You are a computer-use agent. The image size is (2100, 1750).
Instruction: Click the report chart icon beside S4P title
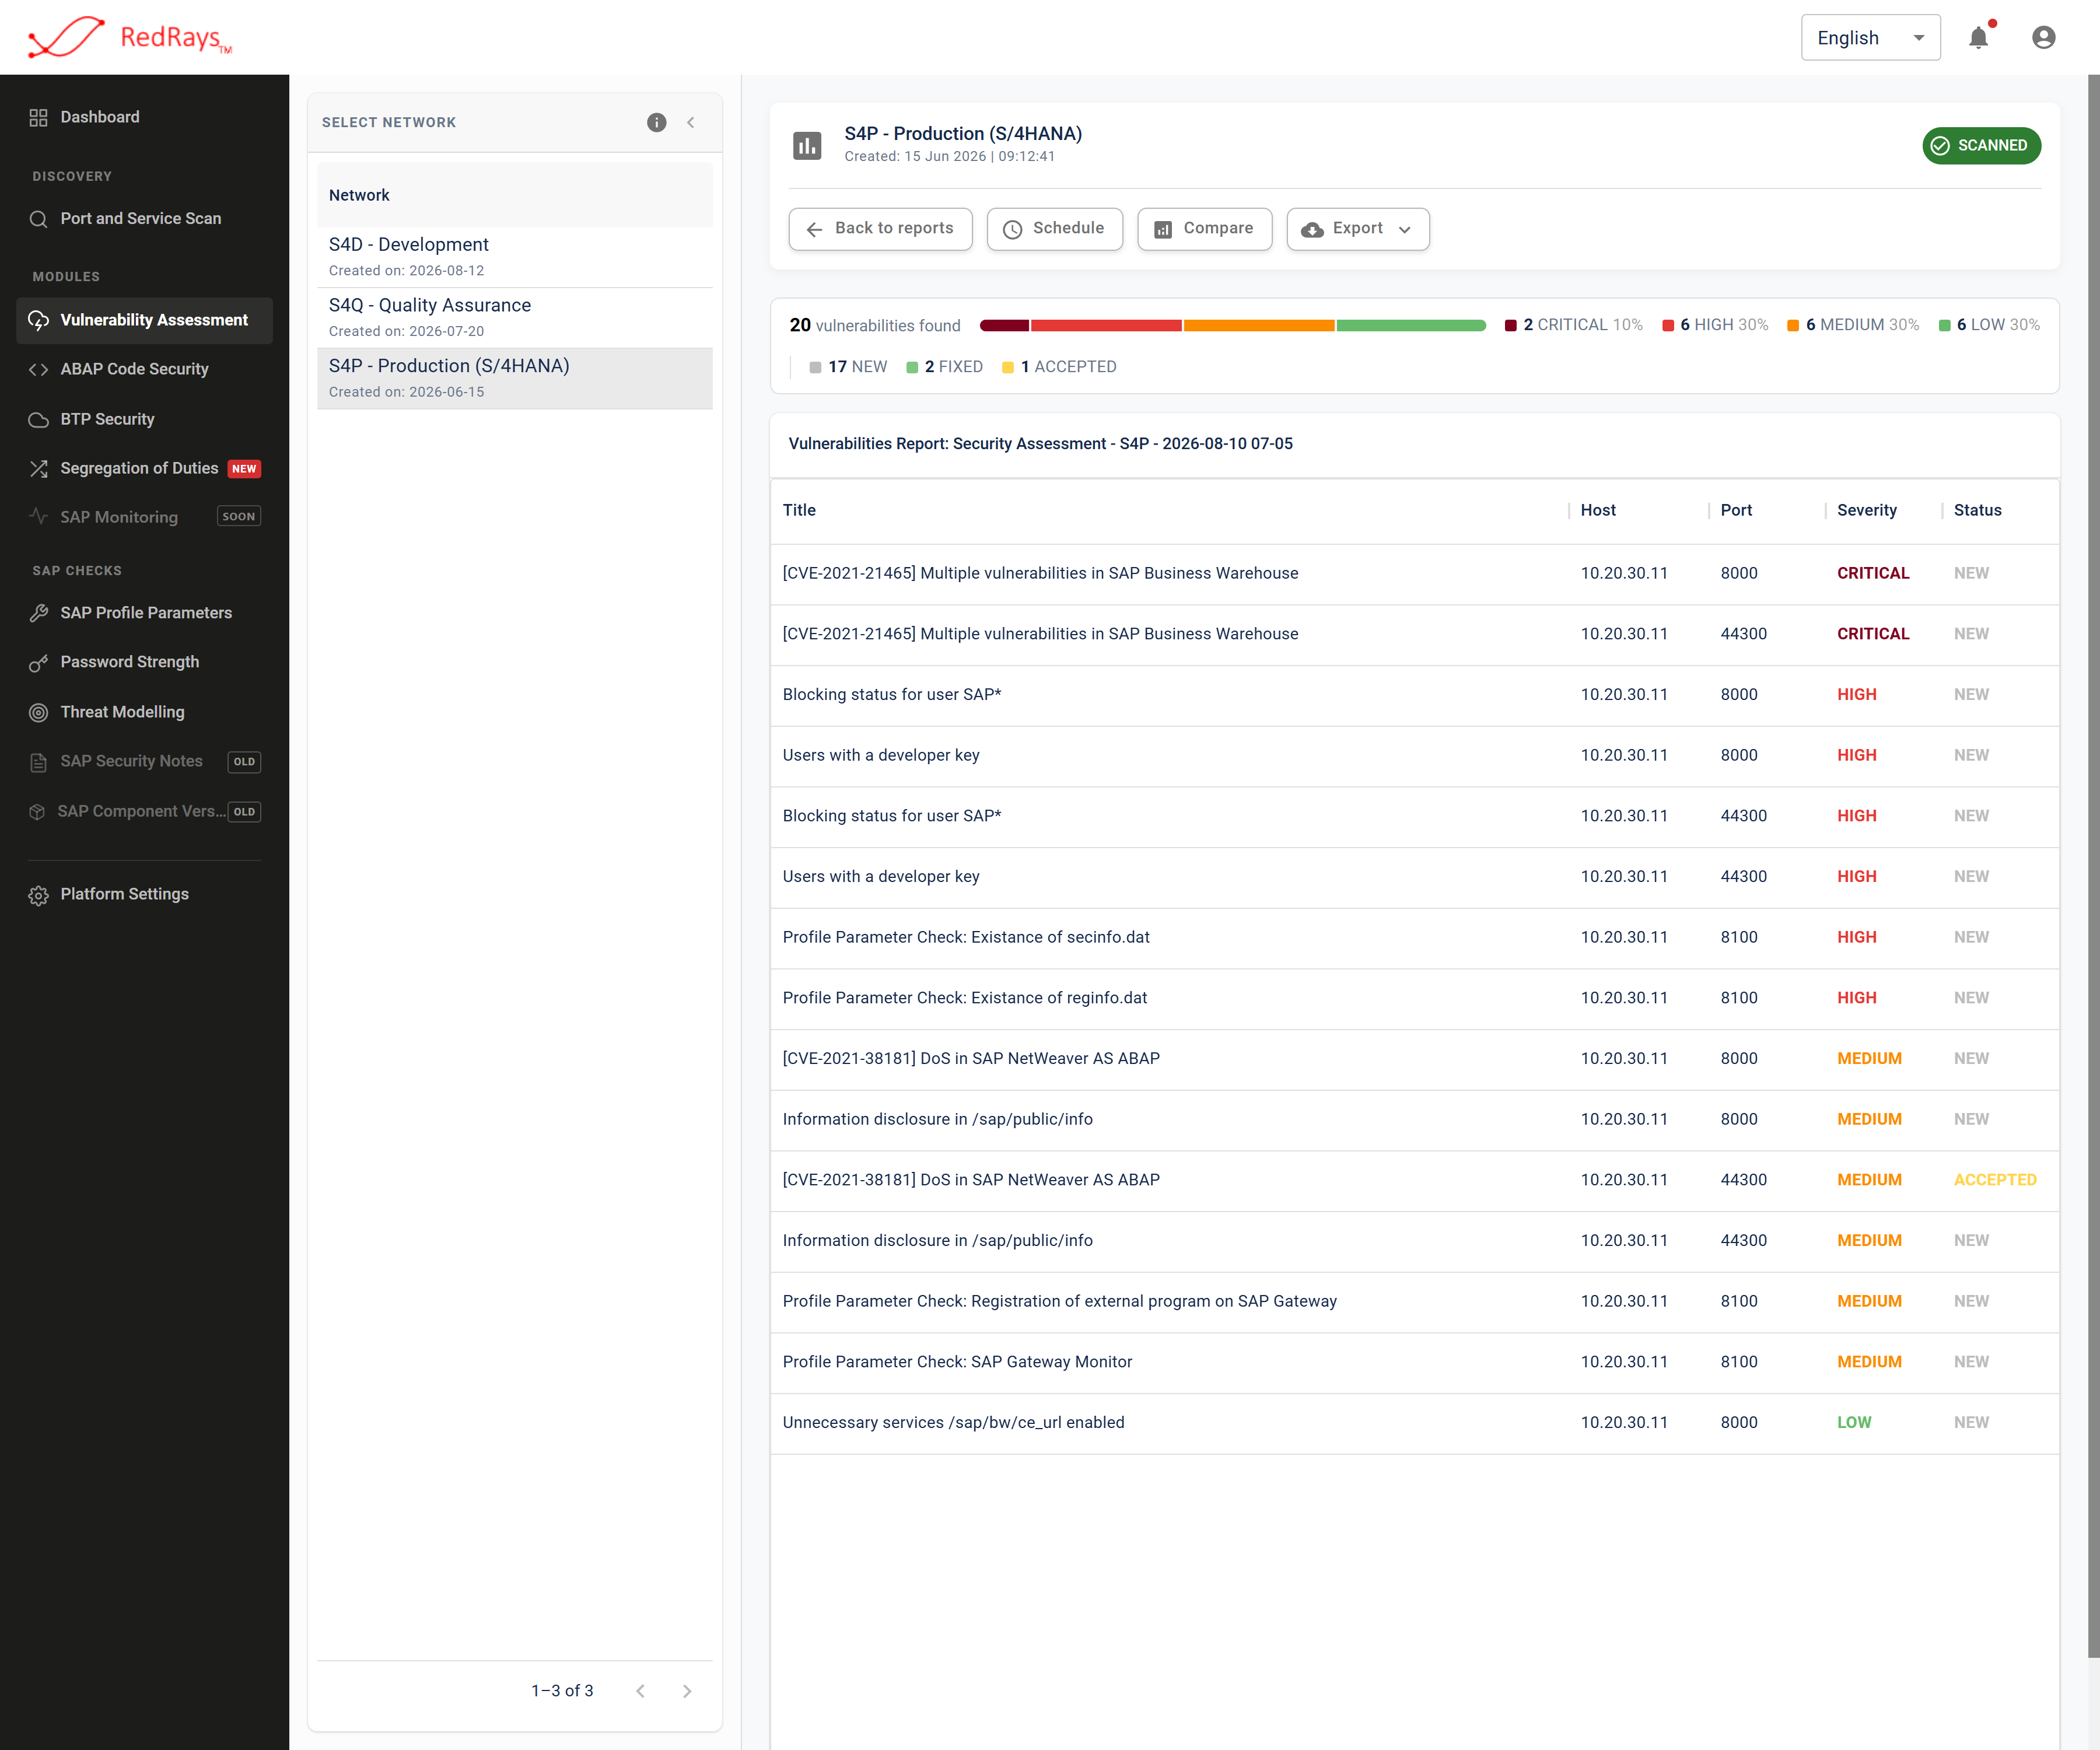807,145
